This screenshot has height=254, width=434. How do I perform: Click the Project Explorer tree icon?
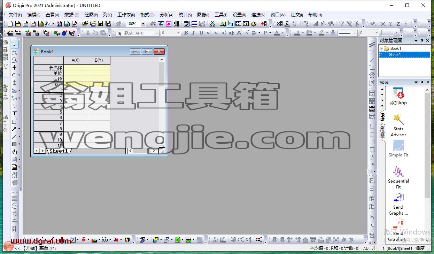[x=212, y=24]
